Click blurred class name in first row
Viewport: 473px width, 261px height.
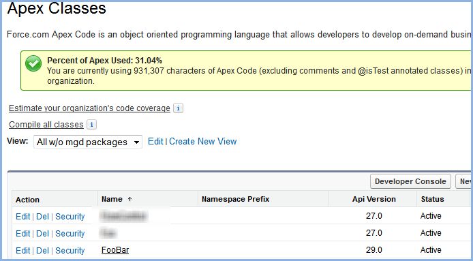[123, 216]
